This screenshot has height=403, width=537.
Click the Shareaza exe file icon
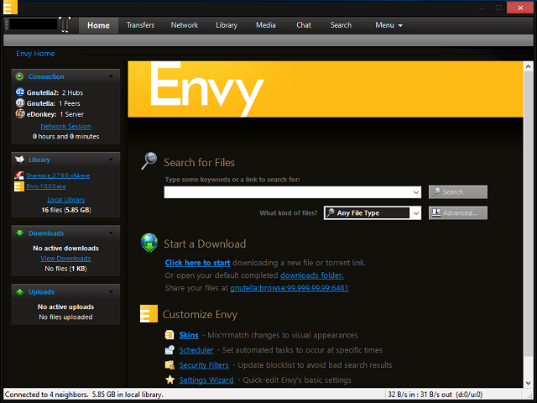pos(19,175)
